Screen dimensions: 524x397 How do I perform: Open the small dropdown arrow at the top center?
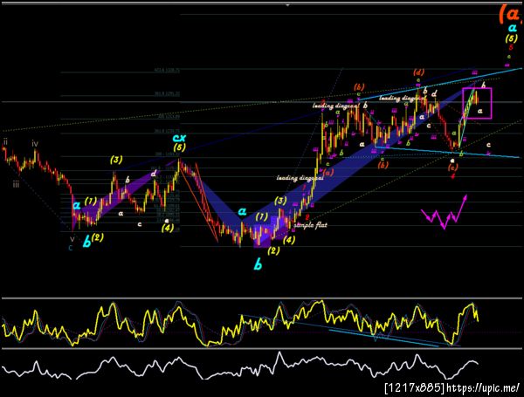pos(287,5)
